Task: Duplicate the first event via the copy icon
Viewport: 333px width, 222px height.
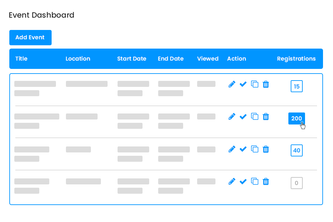Action: click(255, 84)
